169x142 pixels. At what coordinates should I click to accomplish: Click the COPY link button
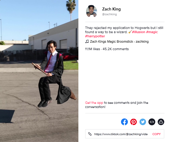(156, 134)
